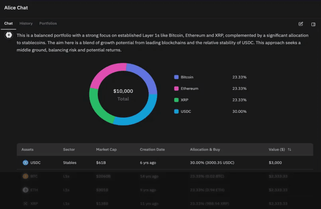The image size is (321, 209).
Task: Click the Allocation & Buy column header
Action: click(x=205, y=149)
